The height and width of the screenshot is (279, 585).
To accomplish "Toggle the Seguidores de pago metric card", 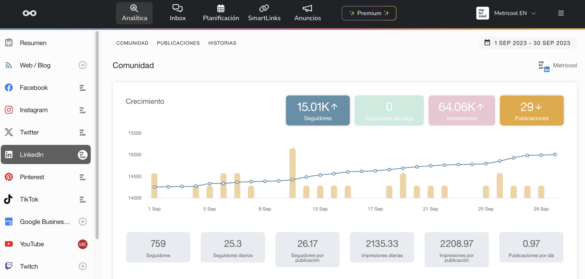I will pos(389,110).
